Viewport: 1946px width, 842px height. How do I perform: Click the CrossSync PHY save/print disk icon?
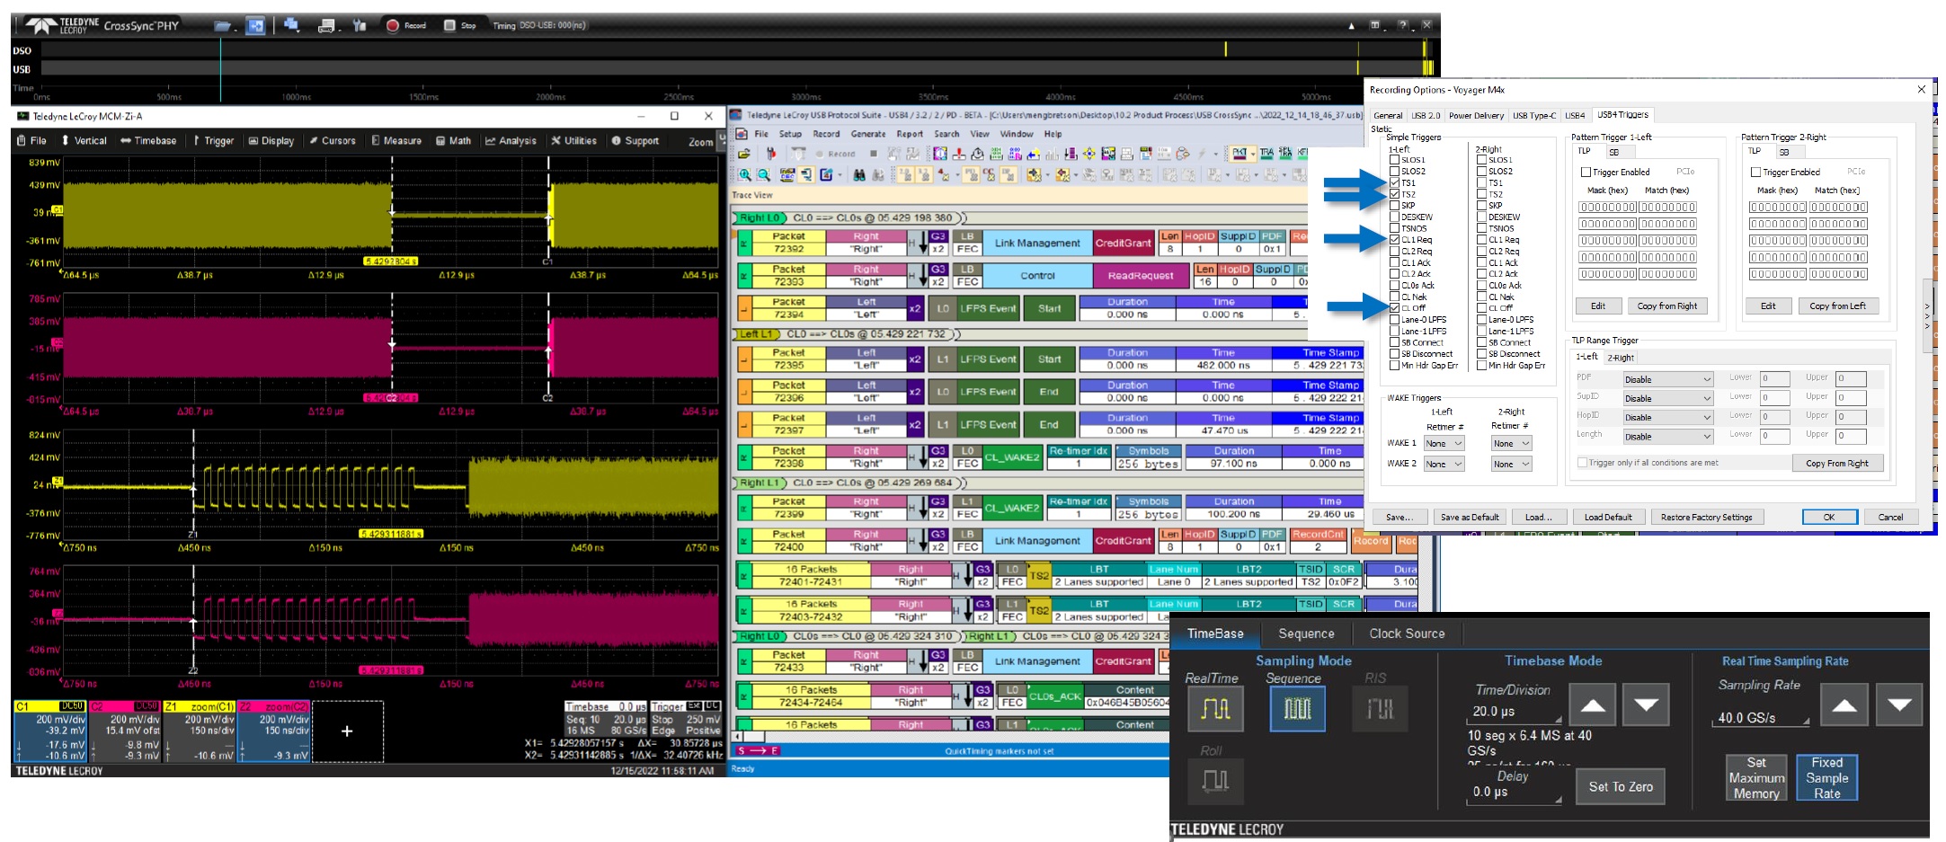coord(326,26)
